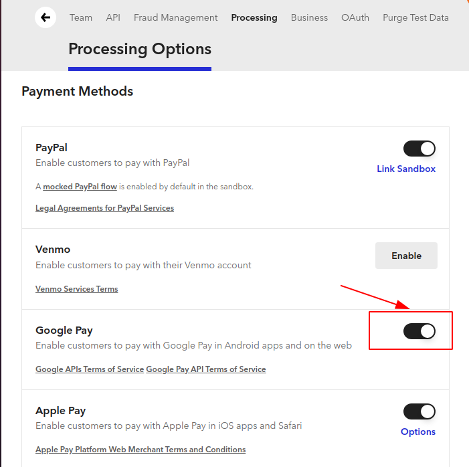
Task: Open the Business tab
Action: coord(309,17)
